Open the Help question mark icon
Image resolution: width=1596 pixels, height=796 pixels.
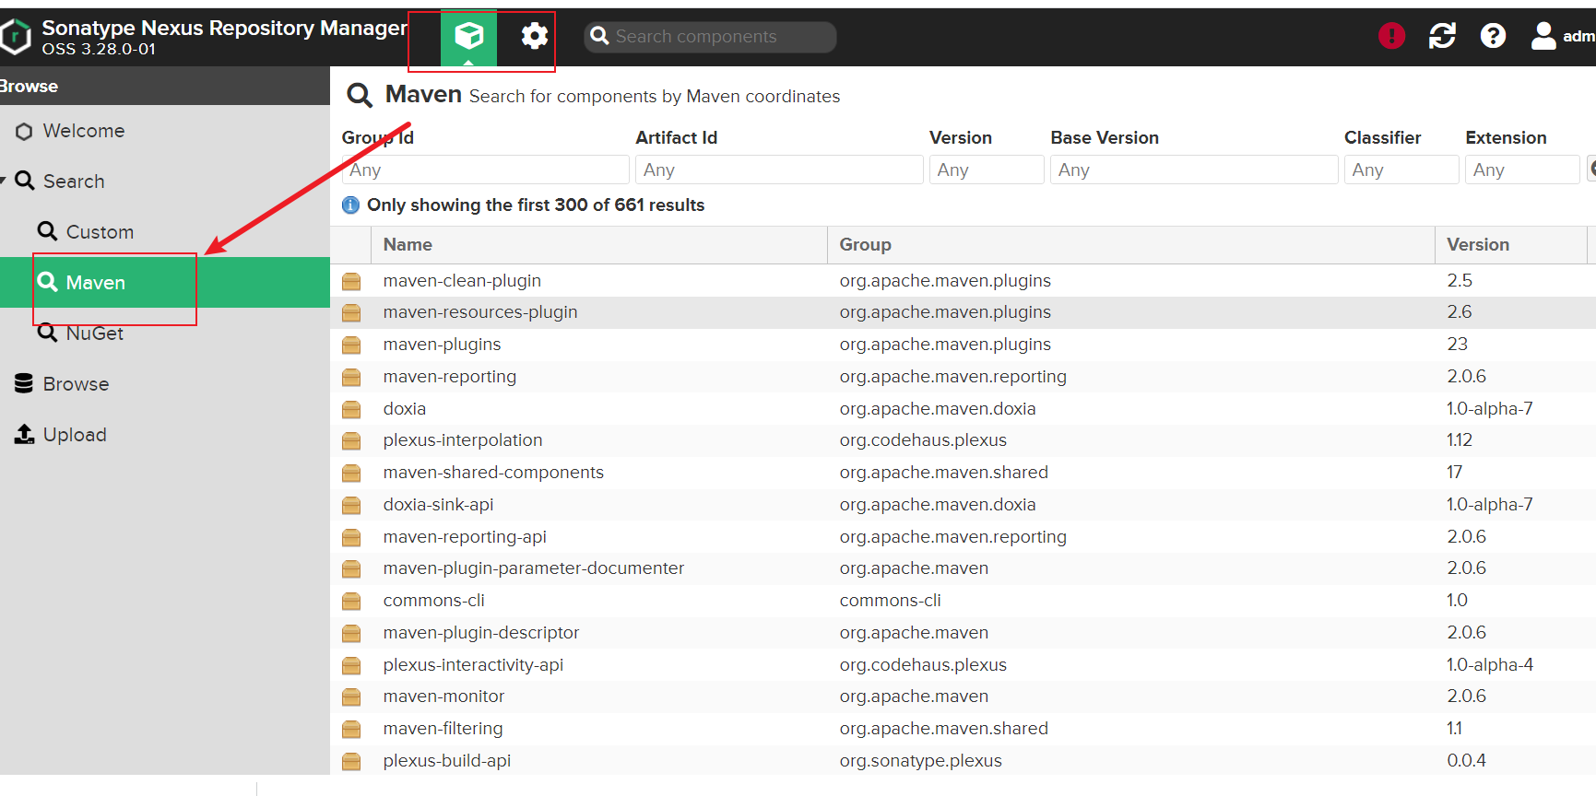pyautogui.click(x=1493, y=36)
